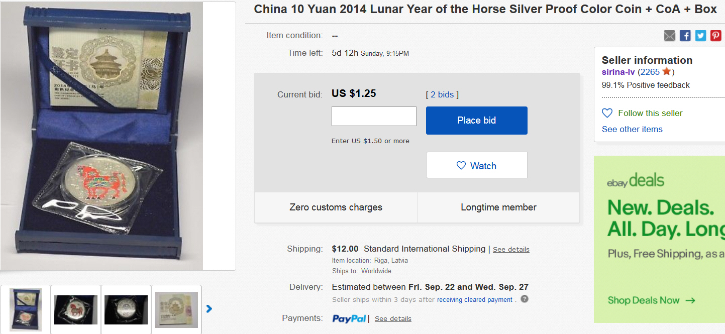
Task: Open shipping See details link
Action: [x=511, y=249]
